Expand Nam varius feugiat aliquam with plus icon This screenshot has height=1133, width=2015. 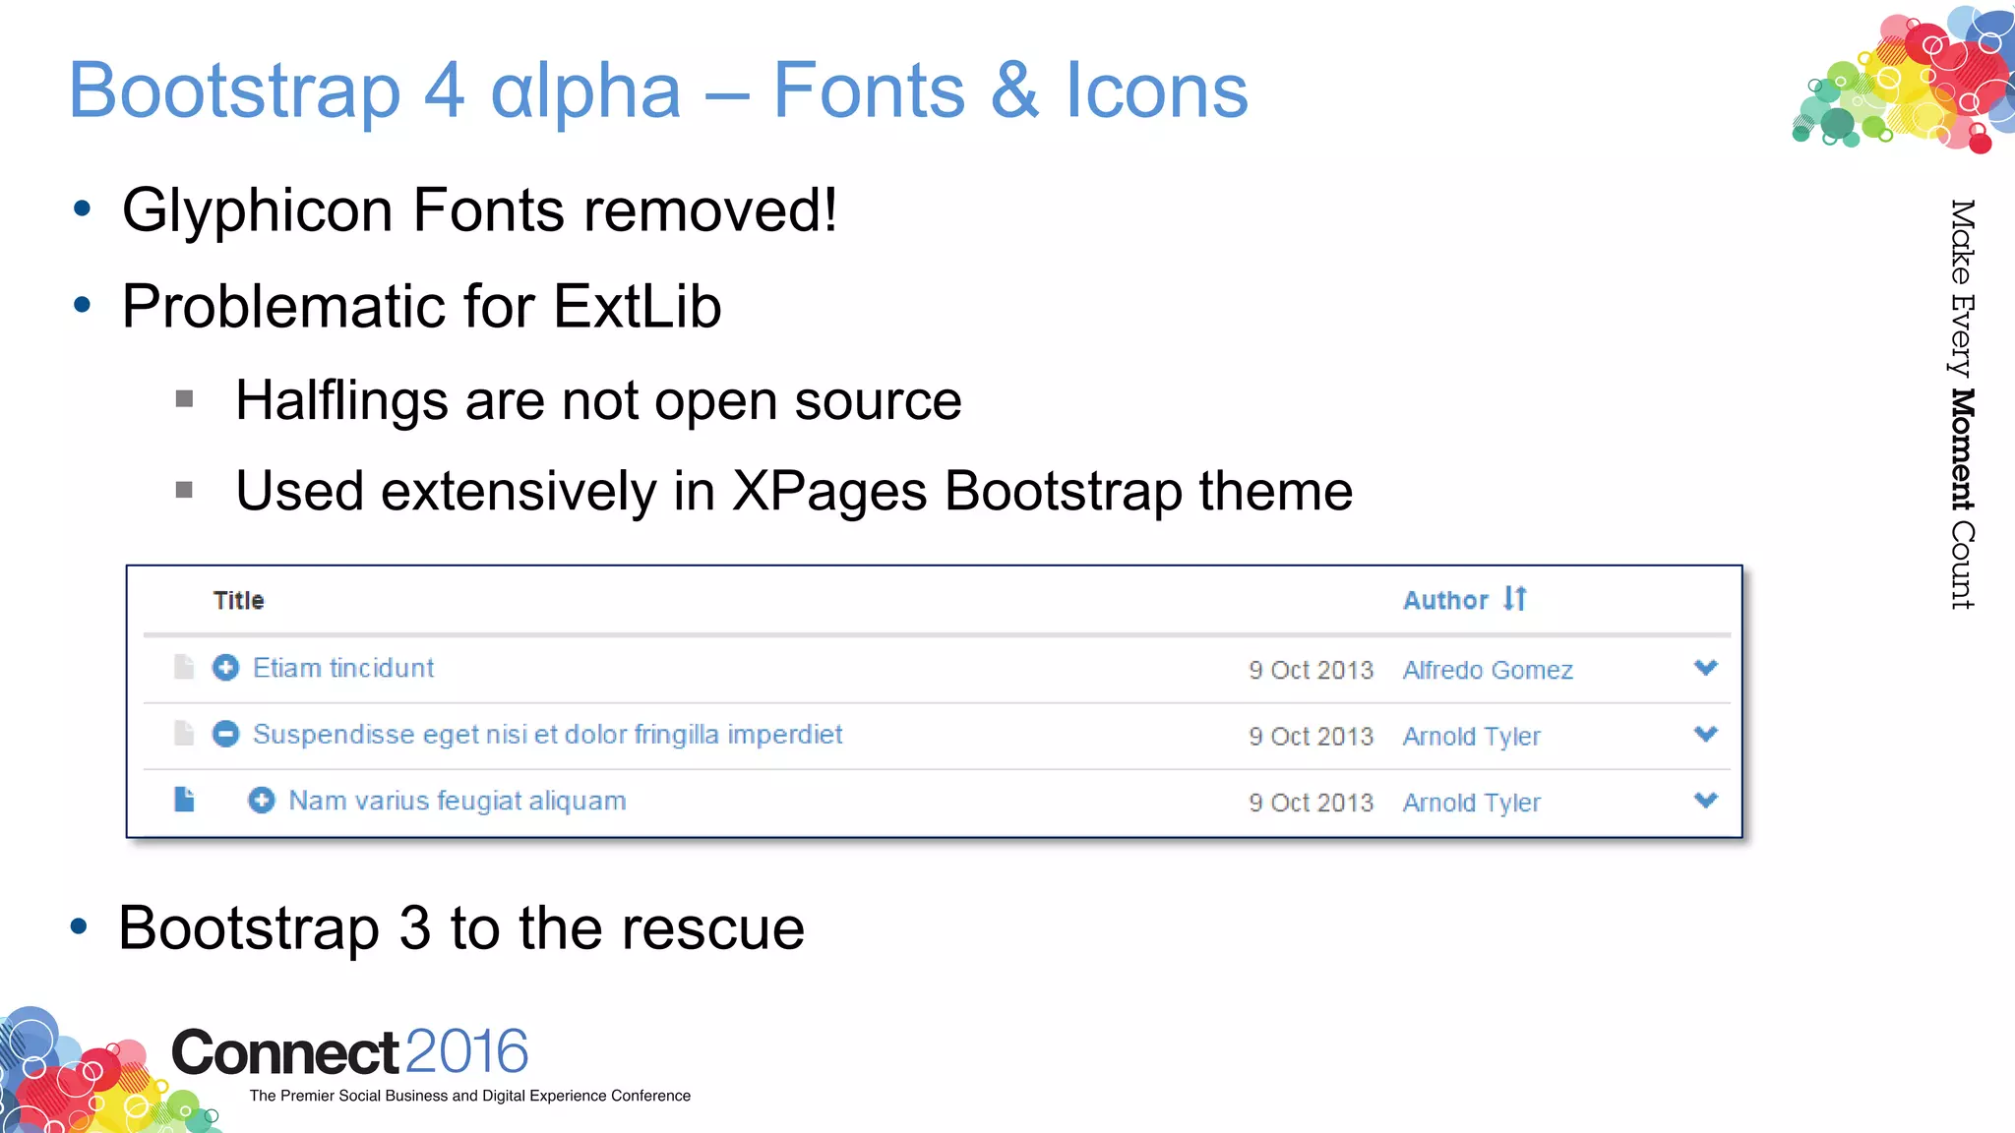[x=261, y=801]
